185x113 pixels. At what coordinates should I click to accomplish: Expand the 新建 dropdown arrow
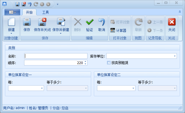(x=11, y=34)
